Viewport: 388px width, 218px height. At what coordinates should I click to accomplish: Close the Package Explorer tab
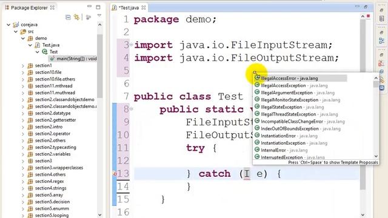(x=52, y=8)
